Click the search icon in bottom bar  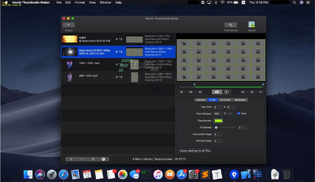104,159
